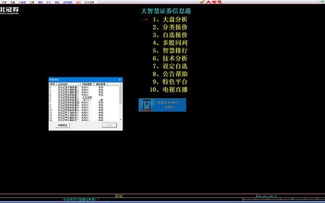This screenshot has height=203, width=325.
Task: Click the red arrow pointer beside 大盘分析
Action: (145, 19)
